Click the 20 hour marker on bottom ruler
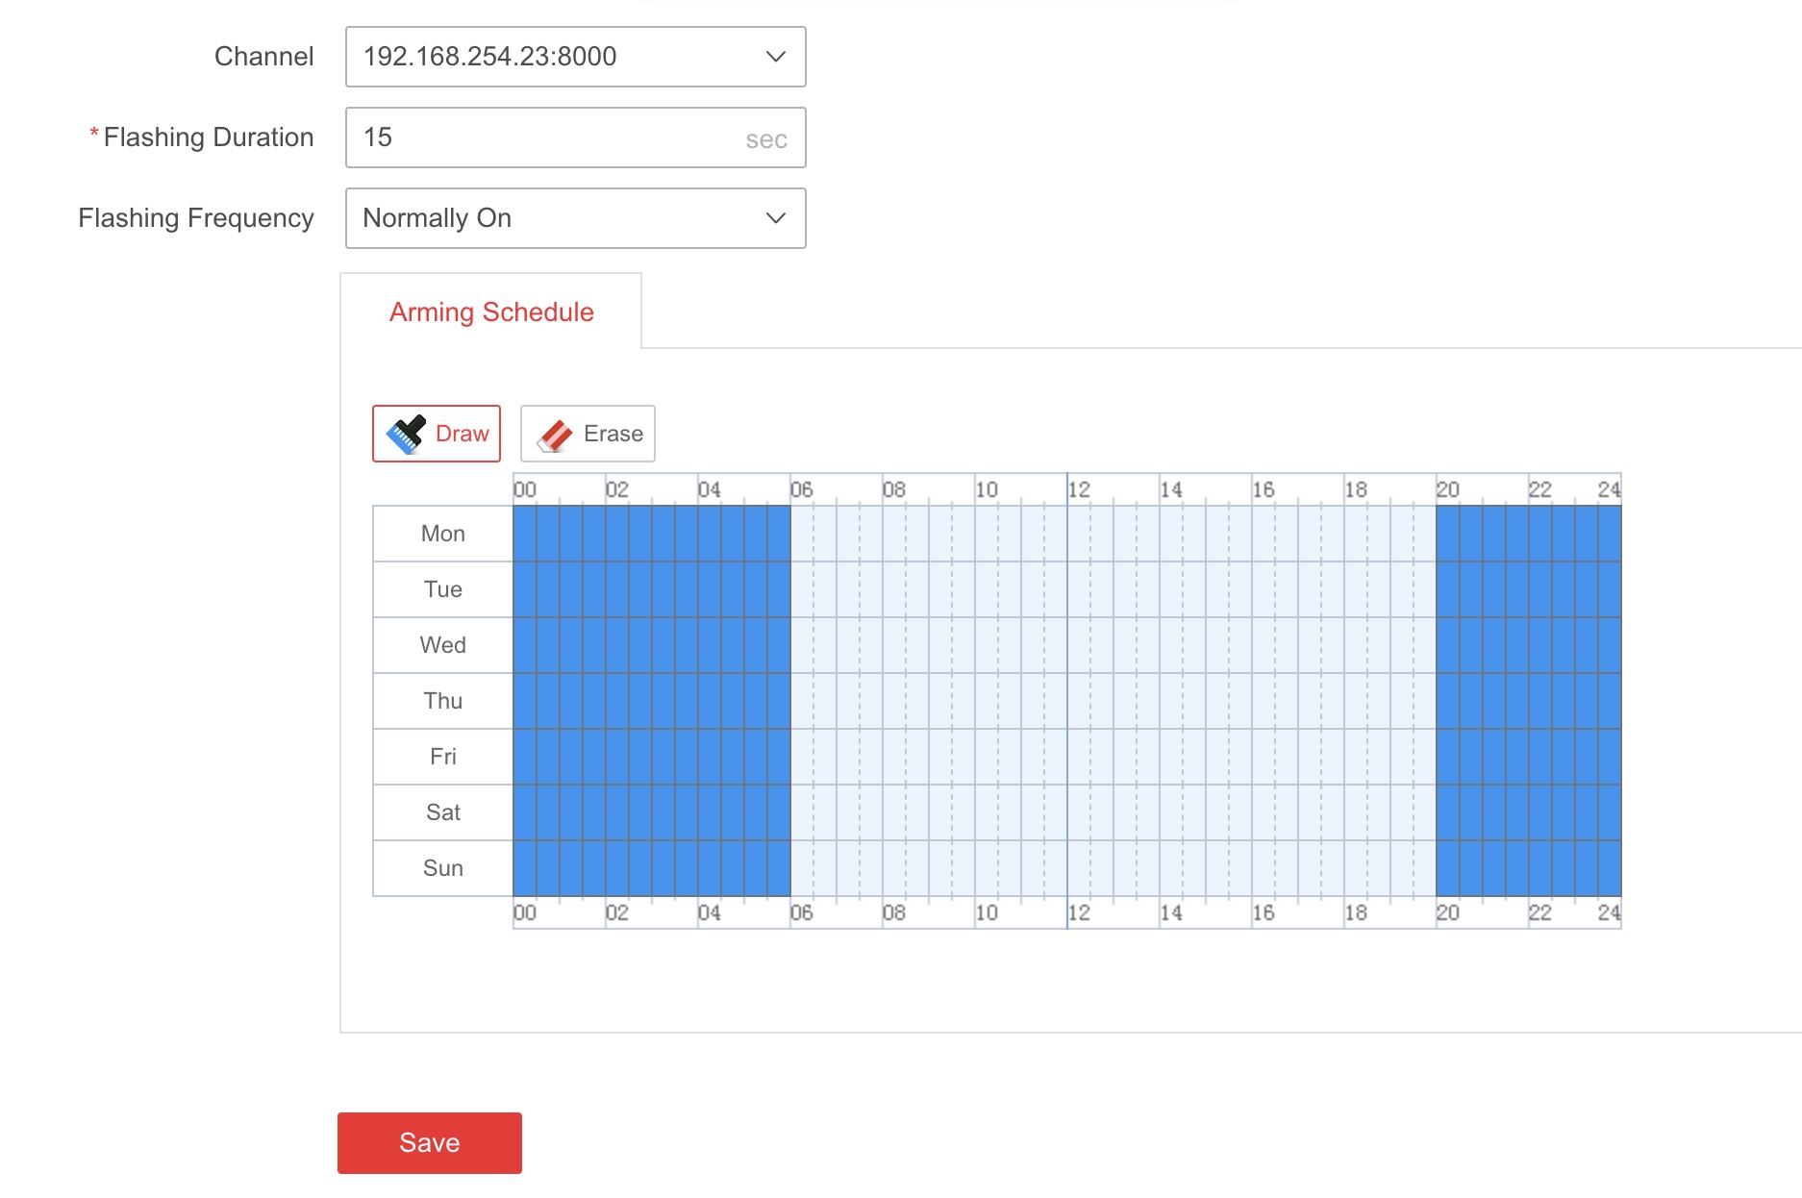Viewport: 1802px width, 1198px height. [1447, 912]
